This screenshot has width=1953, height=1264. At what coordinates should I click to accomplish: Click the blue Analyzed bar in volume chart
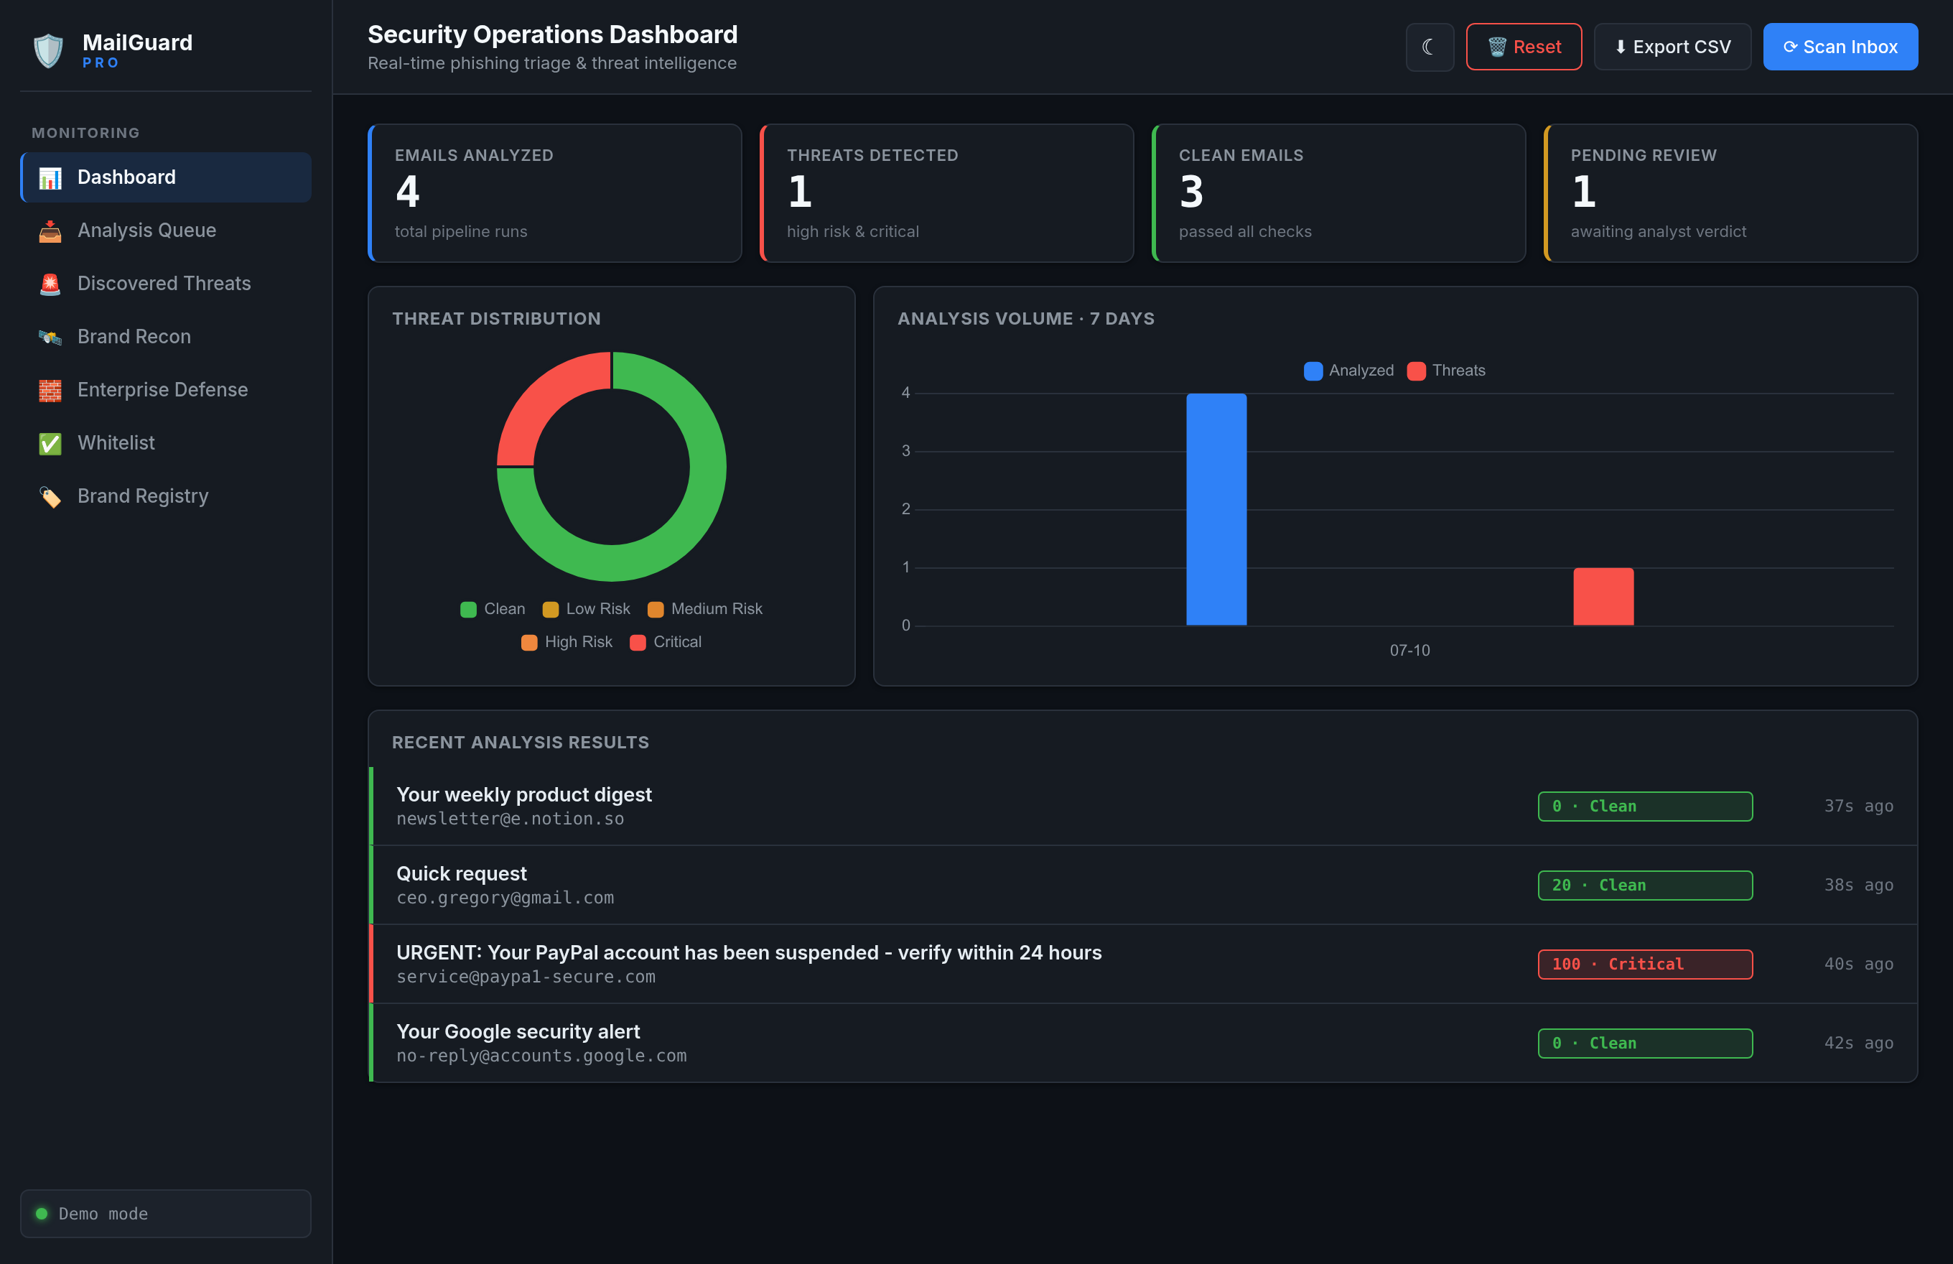1216,509
